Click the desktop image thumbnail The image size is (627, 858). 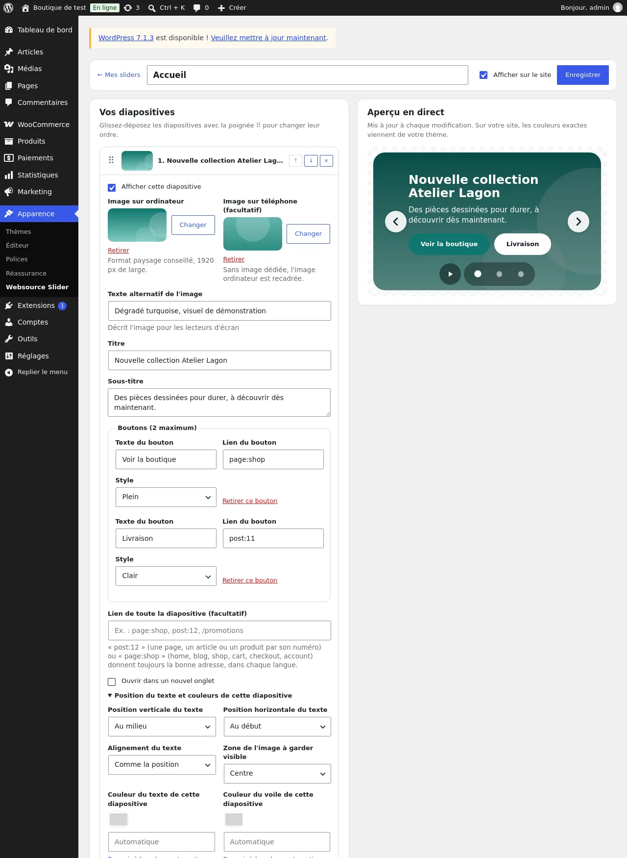coord(137,225)
